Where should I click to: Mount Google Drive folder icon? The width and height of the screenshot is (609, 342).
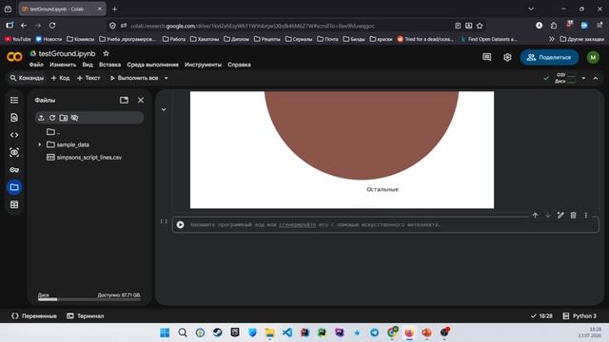64,118
